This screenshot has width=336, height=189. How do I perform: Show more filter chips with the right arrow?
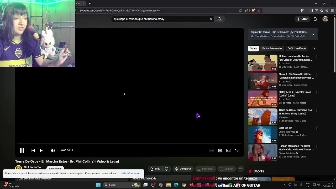coord(314,49)
